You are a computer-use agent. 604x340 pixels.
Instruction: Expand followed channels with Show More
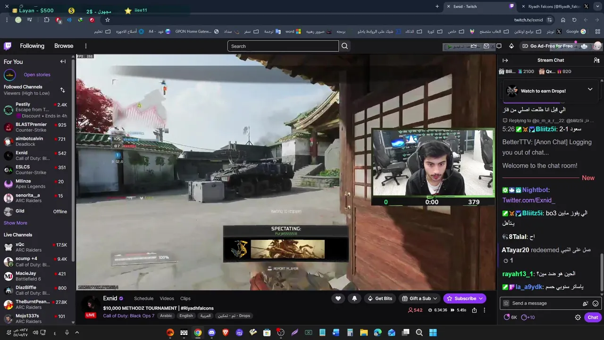pyautogui.click(x=16, y=223)
